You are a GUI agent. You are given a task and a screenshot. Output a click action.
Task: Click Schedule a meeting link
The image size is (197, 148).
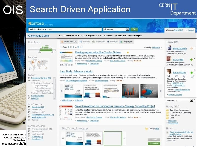click(182, 90)
